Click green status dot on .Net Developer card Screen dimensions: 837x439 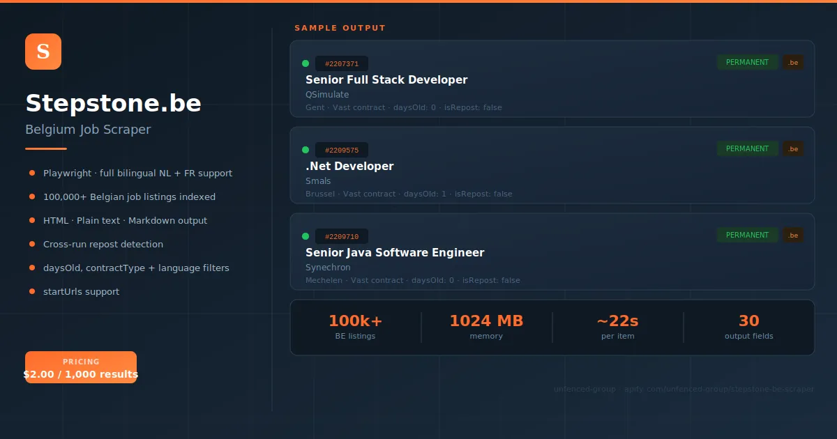point(306,150)
